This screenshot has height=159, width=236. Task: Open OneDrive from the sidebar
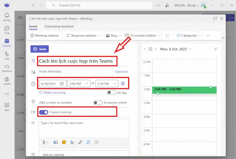(x=7, y=68)
